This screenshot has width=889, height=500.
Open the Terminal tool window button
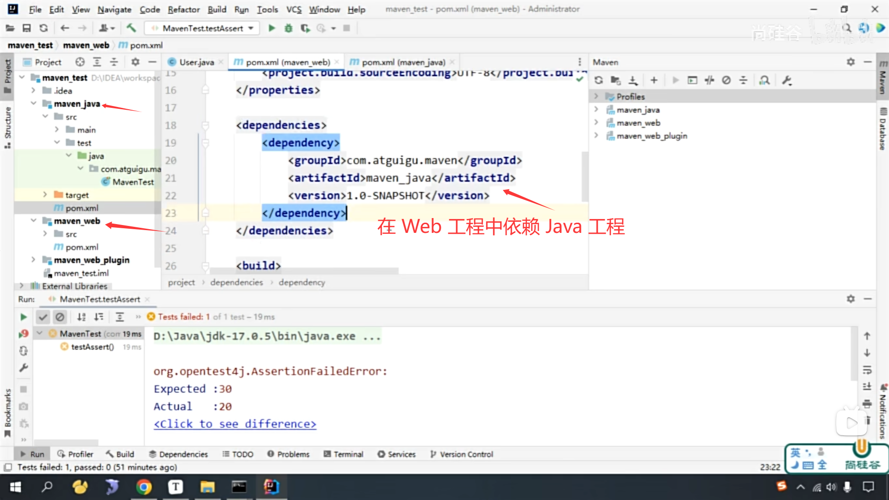[x=343, y=454]
